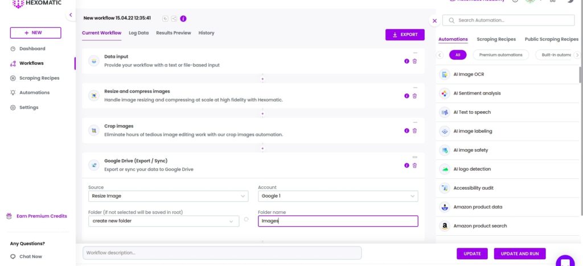Add a step below Data input
Screen dimensions: 583x266
pyautogui.click(x=262, y=79)
